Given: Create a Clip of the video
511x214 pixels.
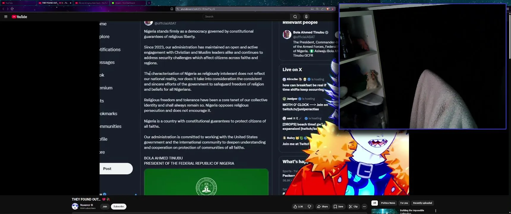Looking at the screenshot, I should (x=353, y=207).
